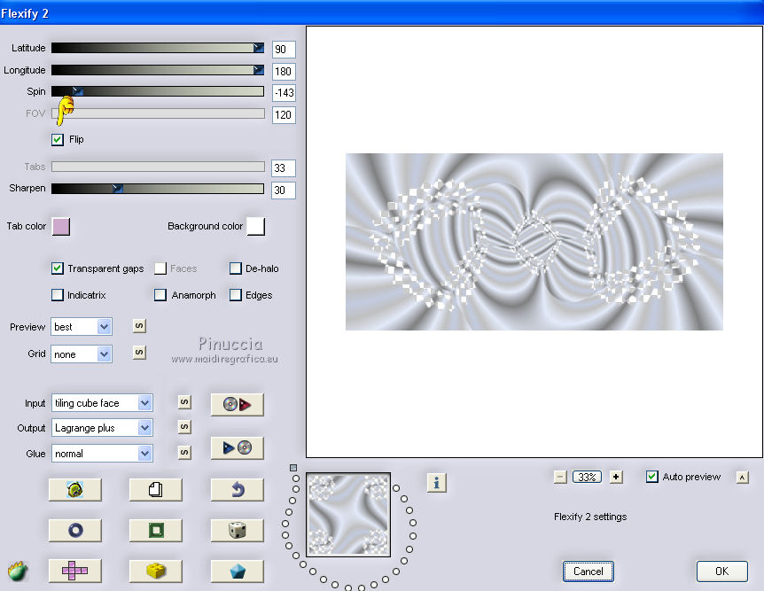764x591 pixels.
Task: Click the blue ring icon button
Action: pos(75,530)
